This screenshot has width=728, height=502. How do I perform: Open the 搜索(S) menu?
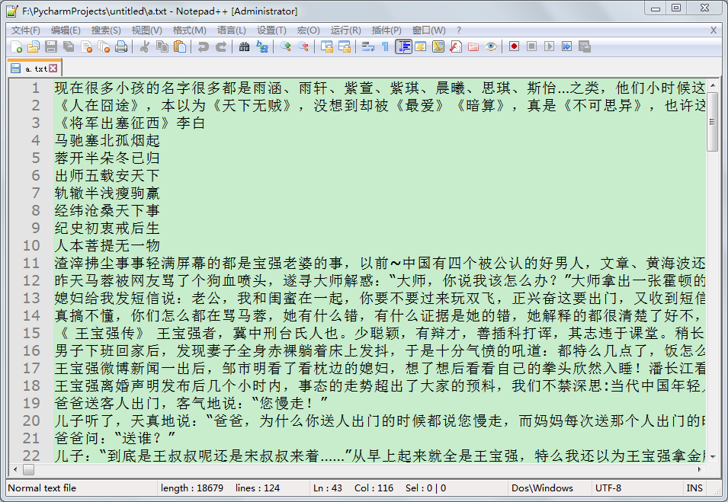[x=106, y=30]
